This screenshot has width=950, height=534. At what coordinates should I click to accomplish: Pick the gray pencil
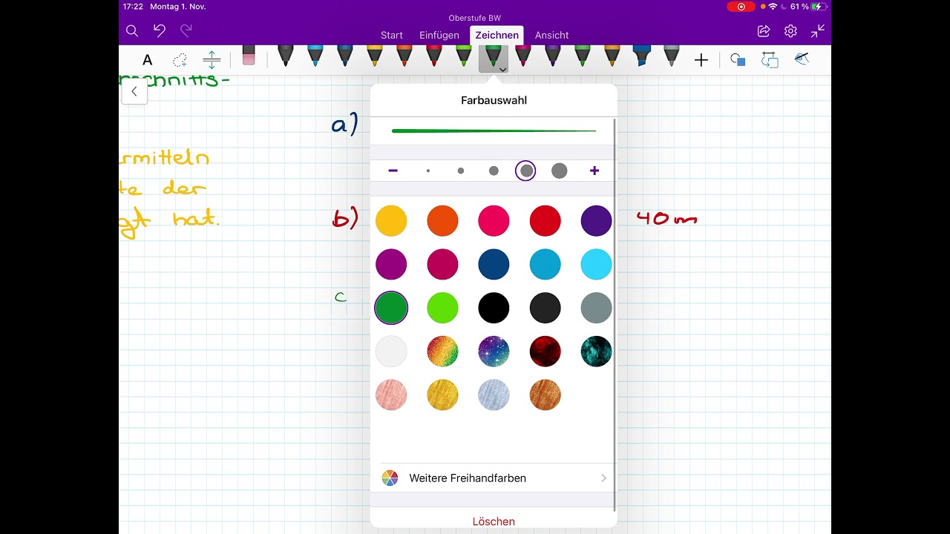click(x=671, y=56)
